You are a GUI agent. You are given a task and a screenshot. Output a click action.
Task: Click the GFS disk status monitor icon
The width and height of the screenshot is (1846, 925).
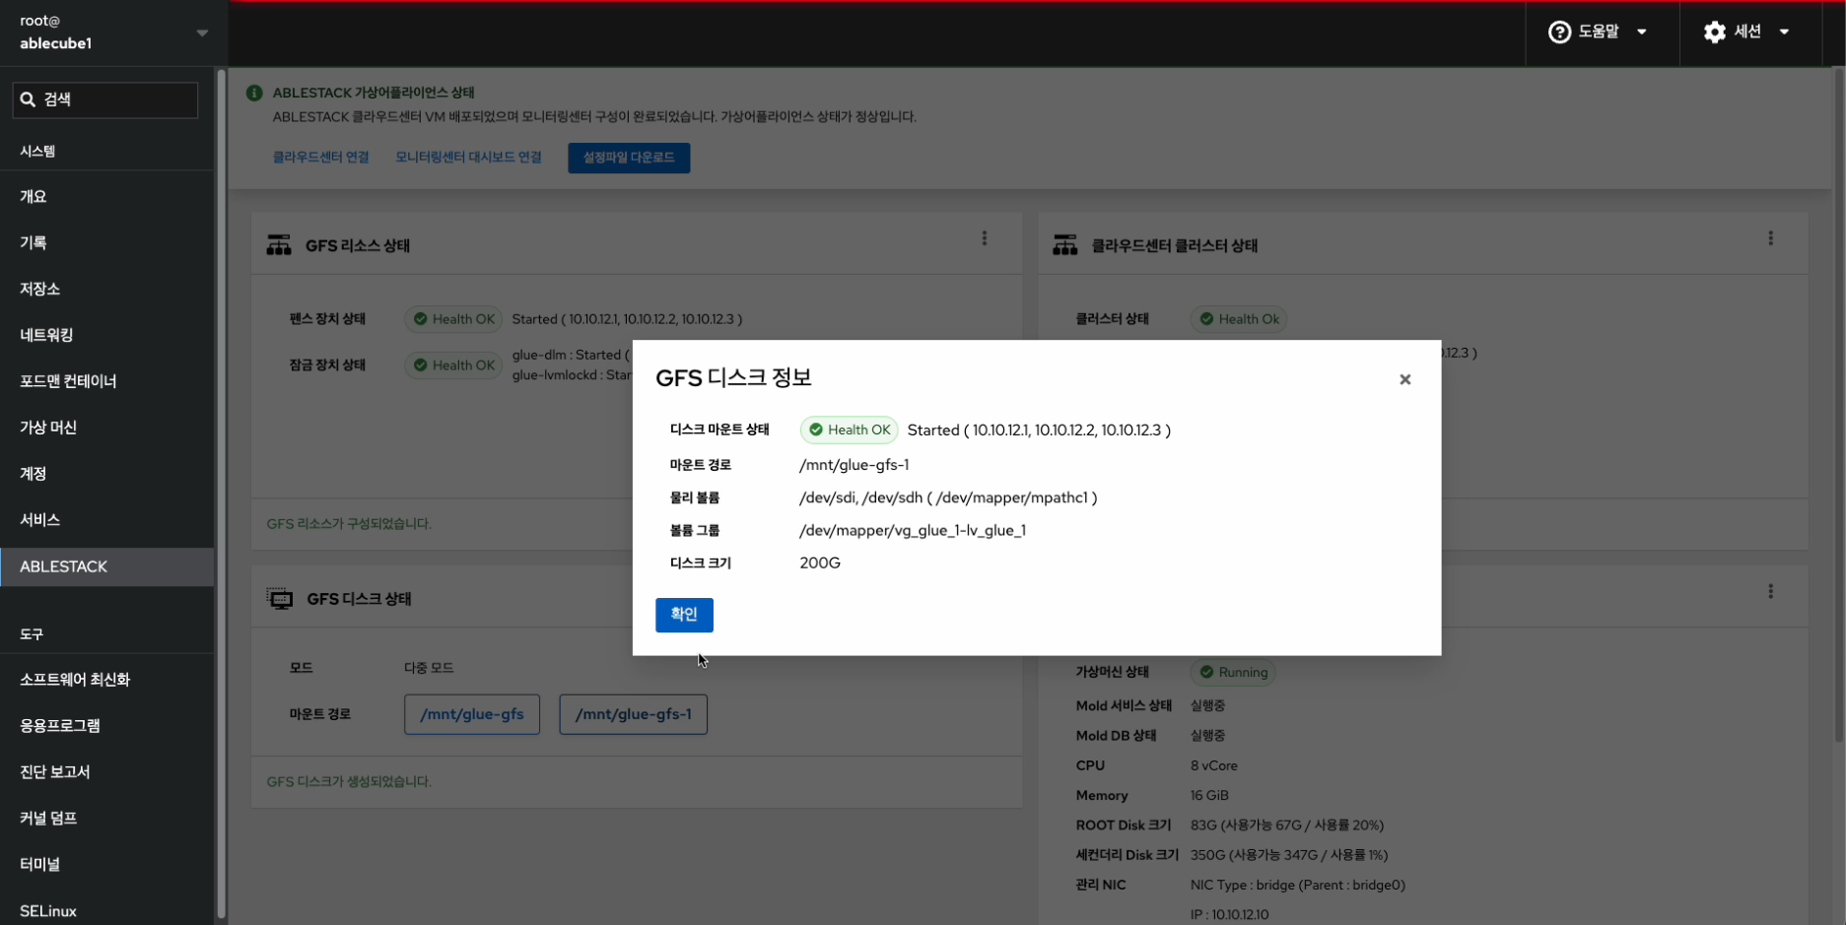(x=280, y=599)
